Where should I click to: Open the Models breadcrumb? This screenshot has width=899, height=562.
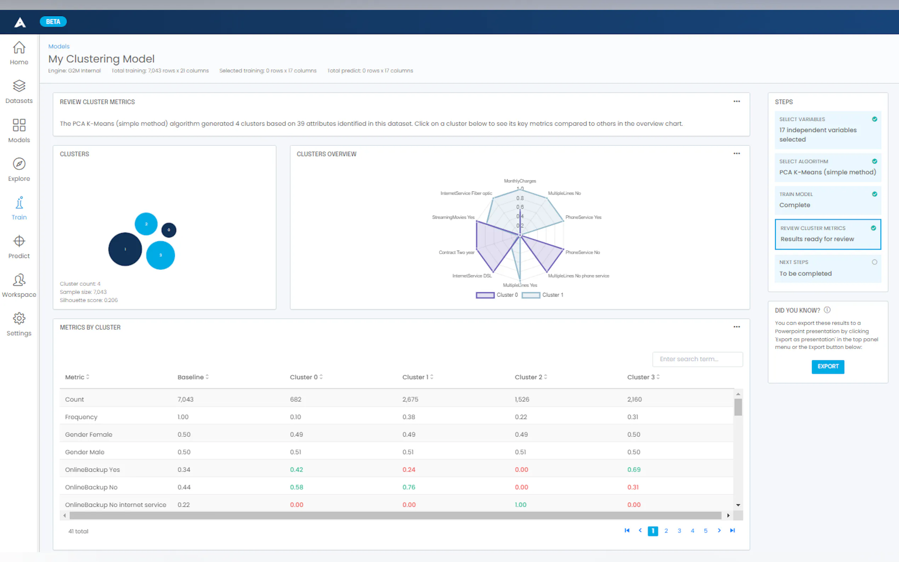click(58, 46)
